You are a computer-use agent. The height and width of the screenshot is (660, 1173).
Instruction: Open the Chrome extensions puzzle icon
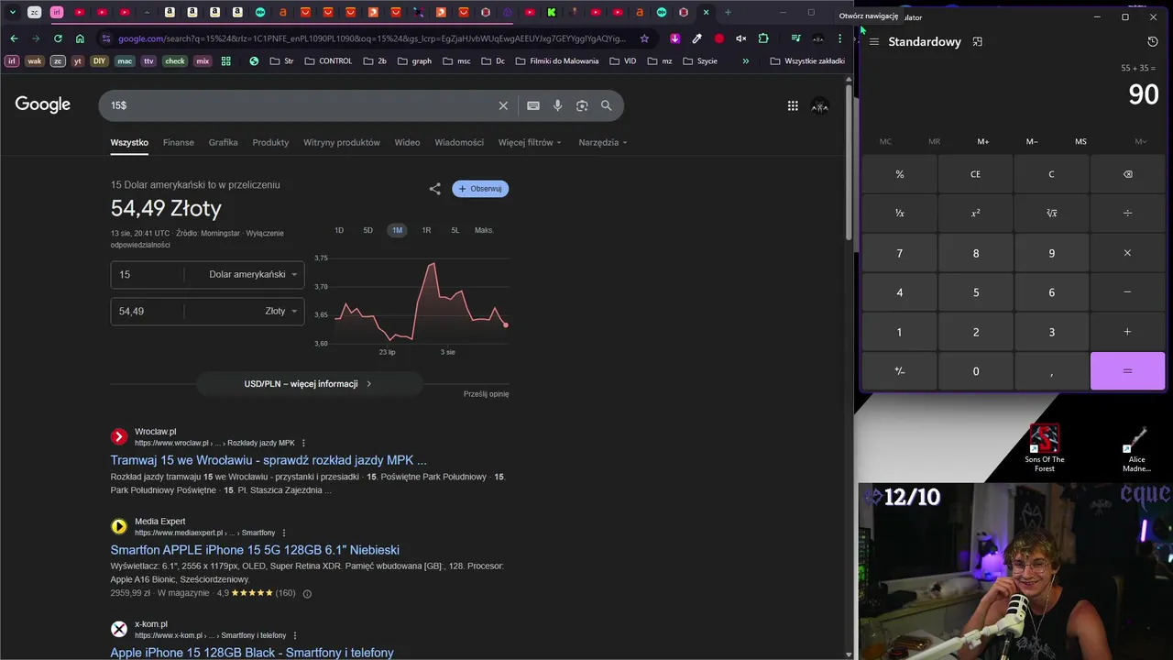tap(763, 38)
